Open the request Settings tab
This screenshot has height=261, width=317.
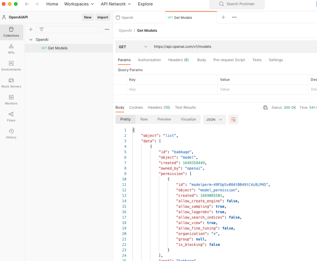click(276, 60)
